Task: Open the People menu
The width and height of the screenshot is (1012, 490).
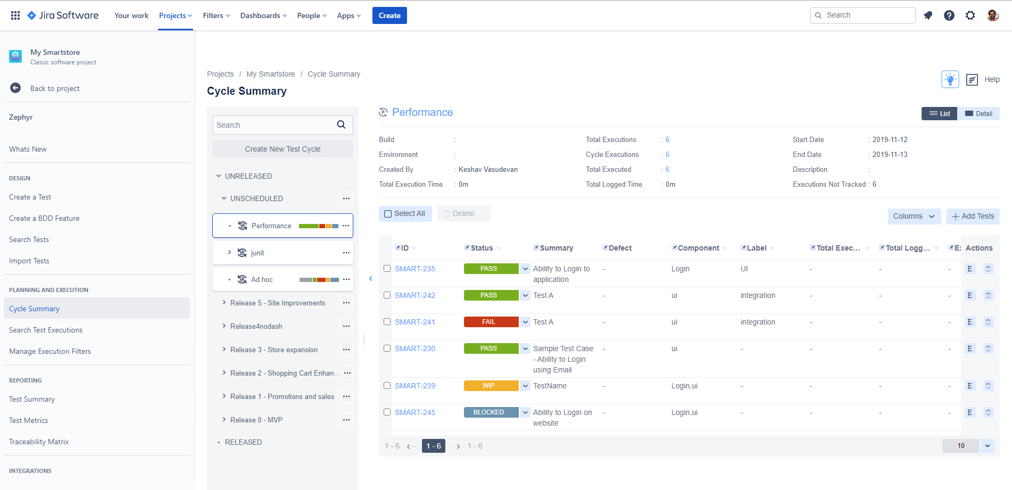Action: coord(312,15)
